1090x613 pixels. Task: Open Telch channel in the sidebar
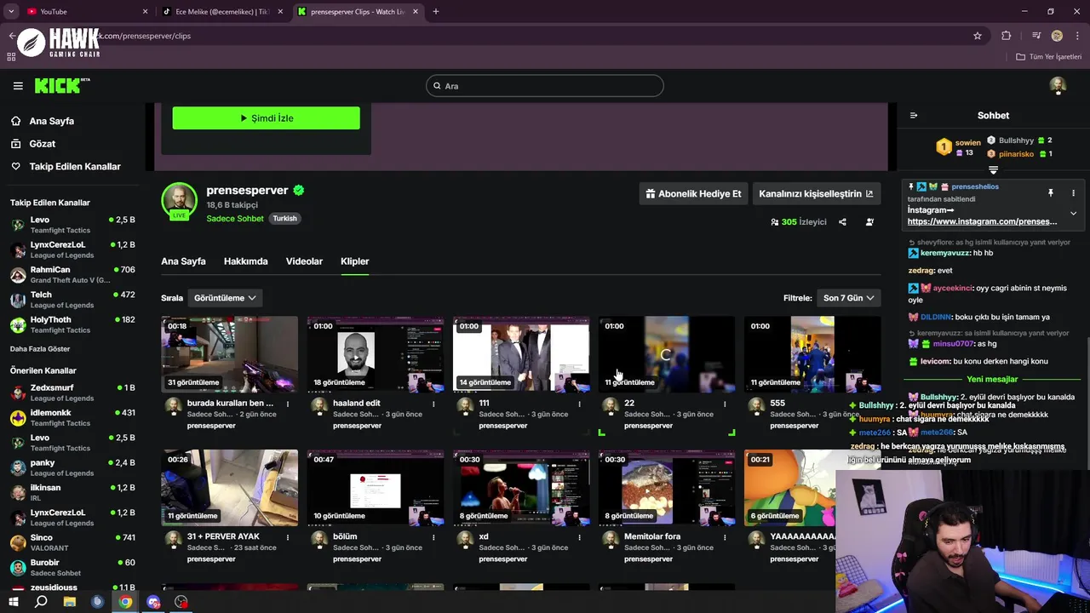(x=72, y=300)
